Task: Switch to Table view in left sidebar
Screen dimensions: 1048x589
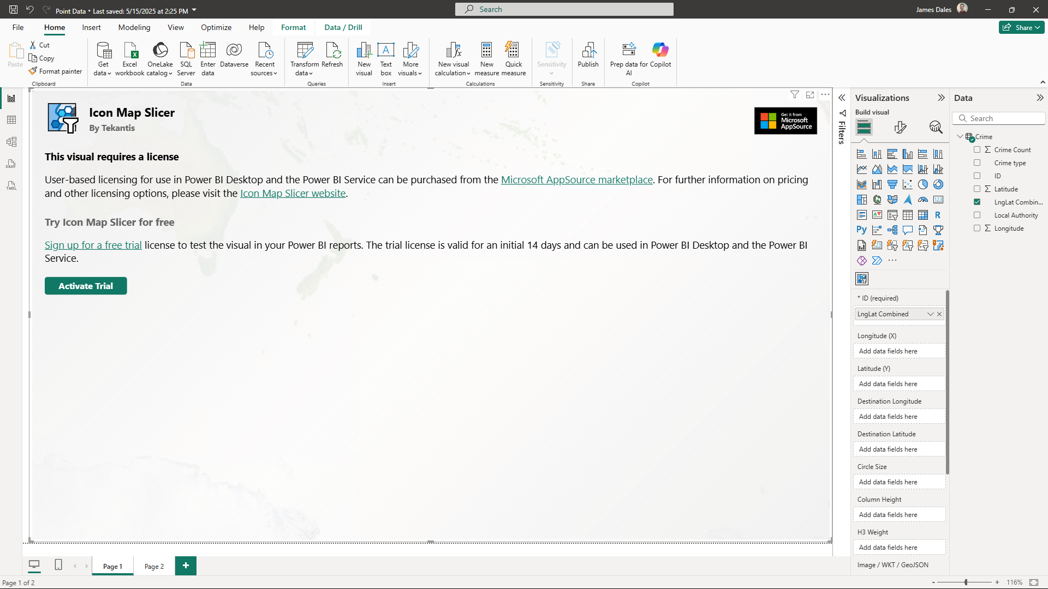Action: coord(11,120)
